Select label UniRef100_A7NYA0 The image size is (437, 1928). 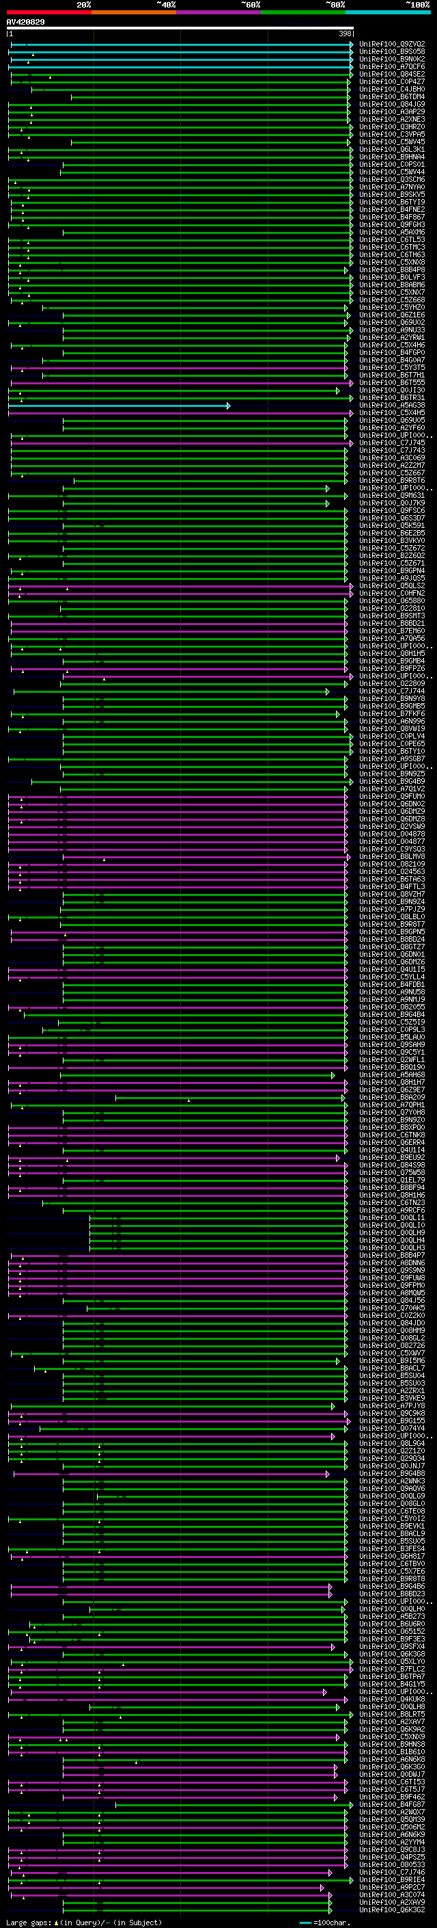392,187
